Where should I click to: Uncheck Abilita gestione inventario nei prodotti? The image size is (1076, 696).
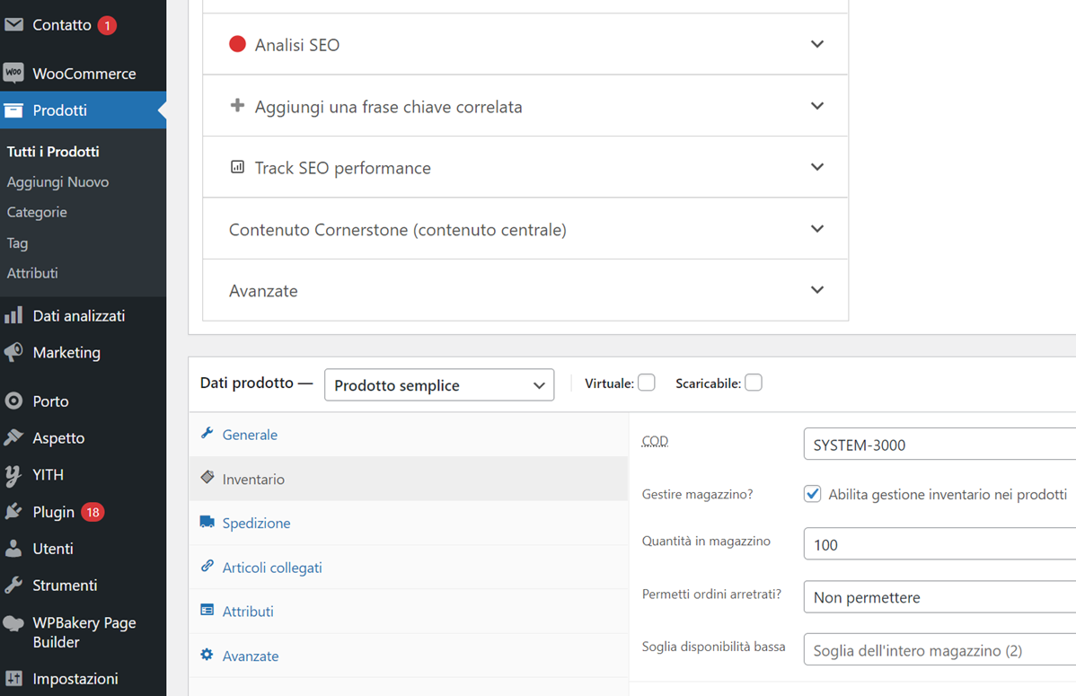click(813, 494)
